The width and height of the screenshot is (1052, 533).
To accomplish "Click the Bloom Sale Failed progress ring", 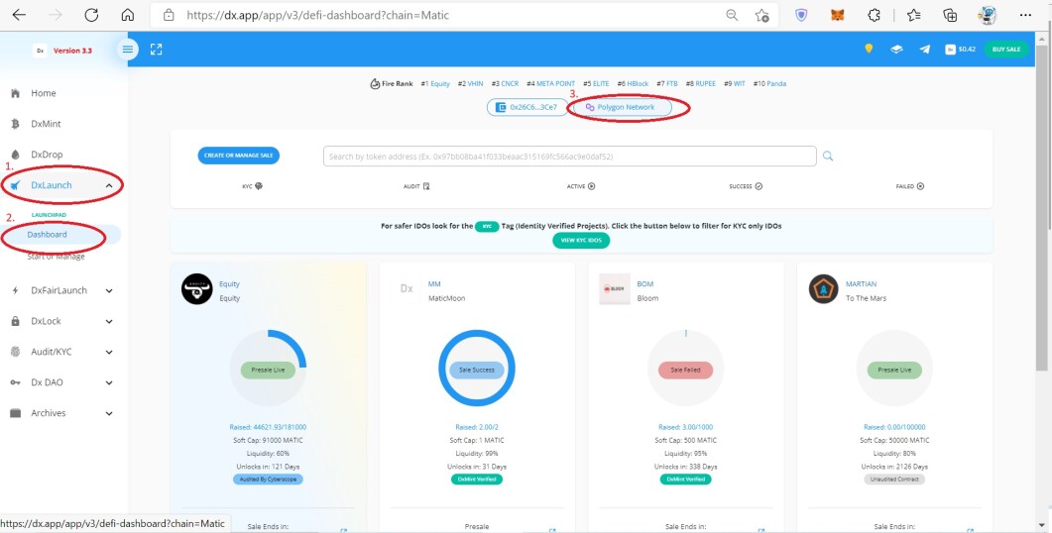I will pos(685,368).
